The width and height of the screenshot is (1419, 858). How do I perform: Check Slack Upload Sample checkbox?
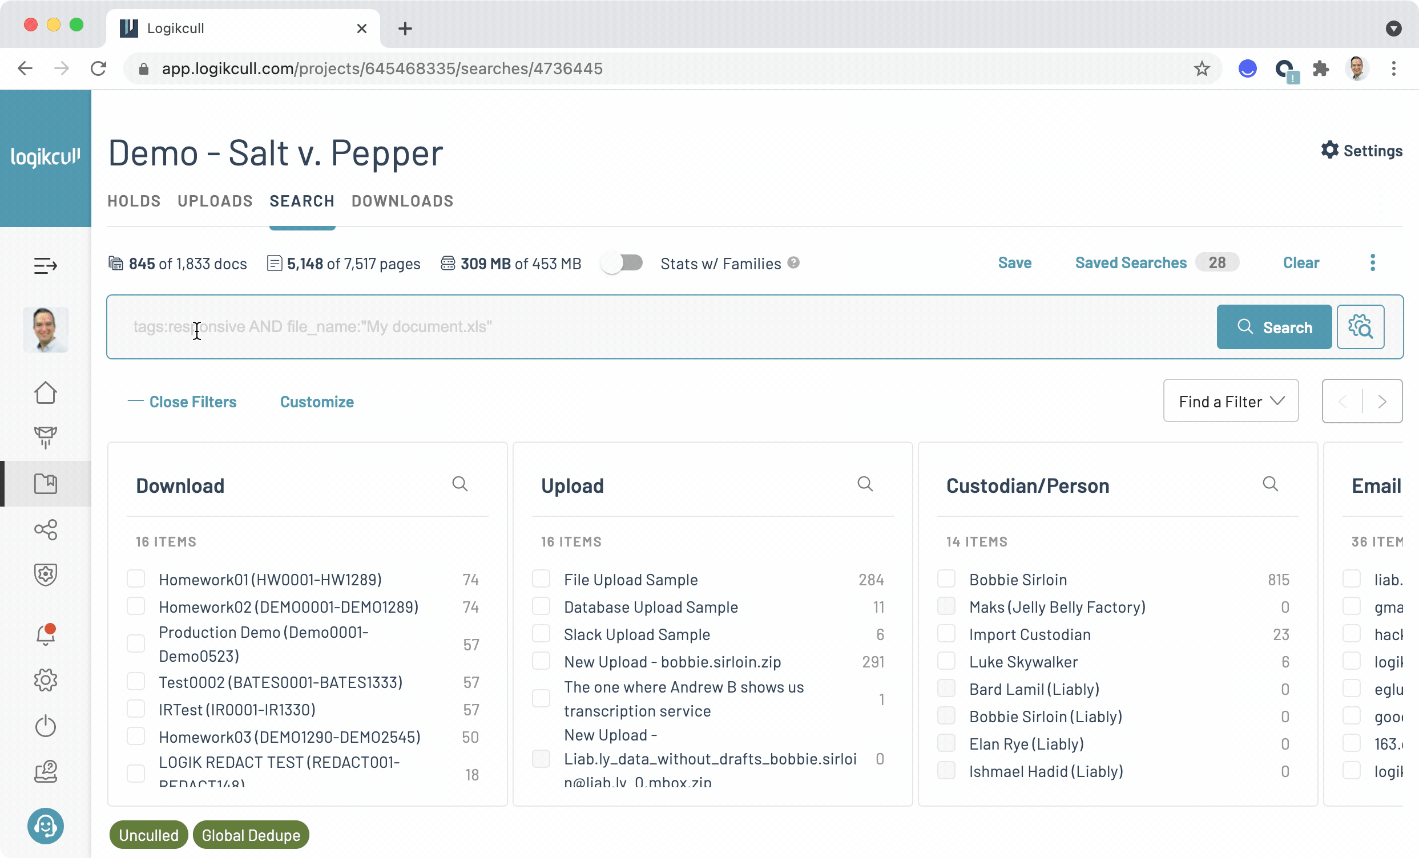pyautogui.click(x=541, y=634)
